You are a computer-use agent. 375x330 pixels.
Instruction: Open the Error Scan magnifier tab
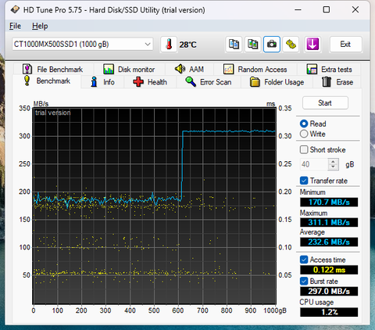pos(209,82)
